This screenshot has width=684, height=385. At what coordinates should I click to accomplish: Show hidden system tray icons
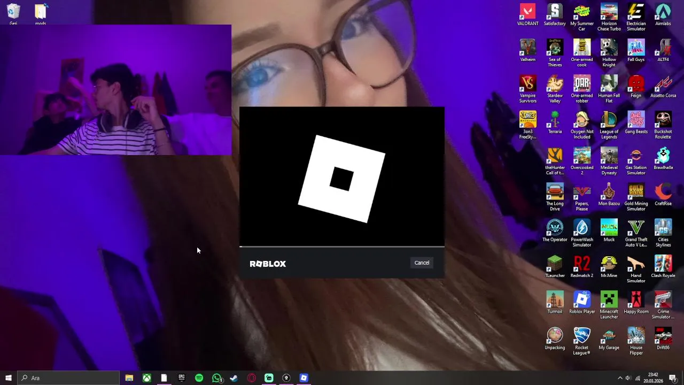coord(620,378)
